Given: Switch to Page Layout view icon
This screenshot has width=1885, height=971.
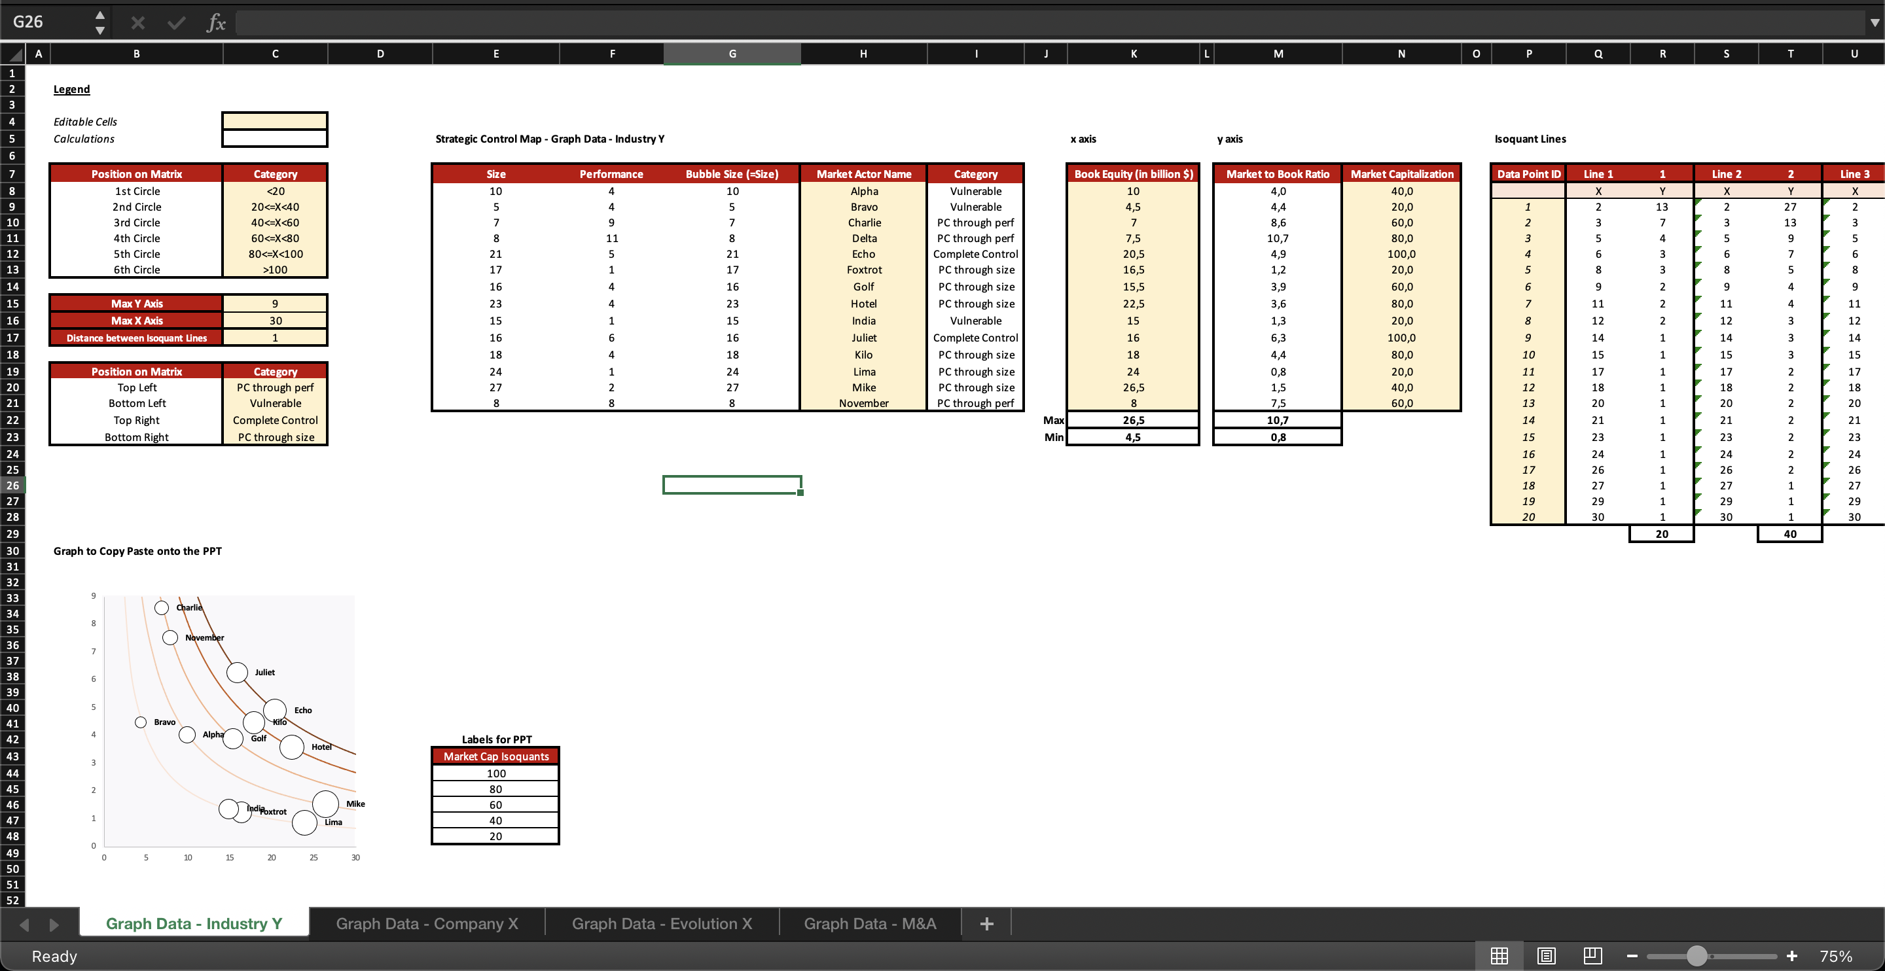Looking at the screenshot, I should point(1546,956).
